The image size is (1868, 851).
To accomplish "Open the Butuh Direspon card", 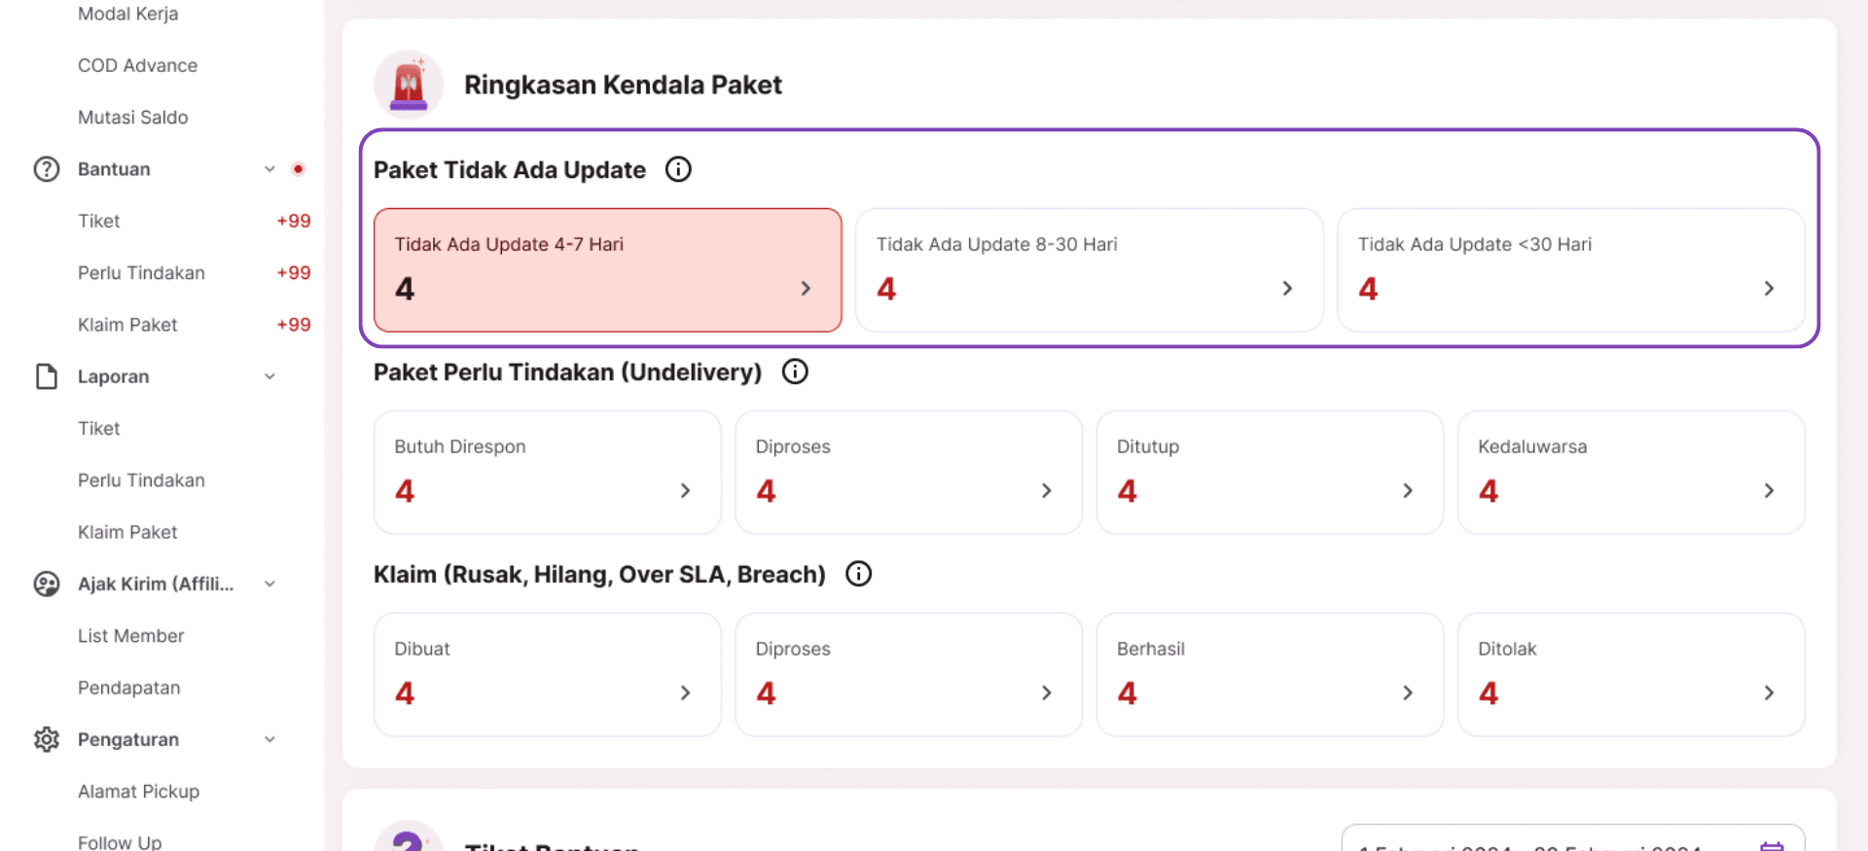I will [x=547, y=472].
